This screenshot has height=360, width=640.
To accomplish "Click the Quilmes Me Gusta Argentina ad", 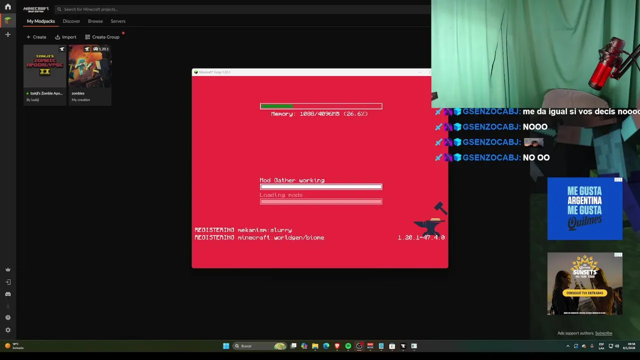I will (585, 208).
